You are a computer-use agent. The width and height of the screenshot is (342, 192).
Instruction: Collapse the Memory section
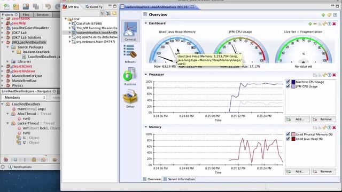(x=146, y=127)
